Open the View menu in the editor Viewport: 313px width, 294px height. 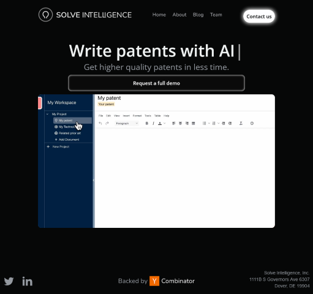tap(117, 116)
